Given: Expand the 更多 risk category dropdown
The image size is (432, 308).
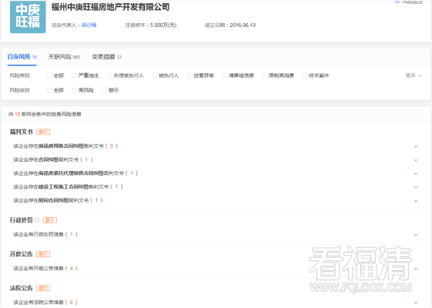Looking at the screenshot, I should point(414,75).
